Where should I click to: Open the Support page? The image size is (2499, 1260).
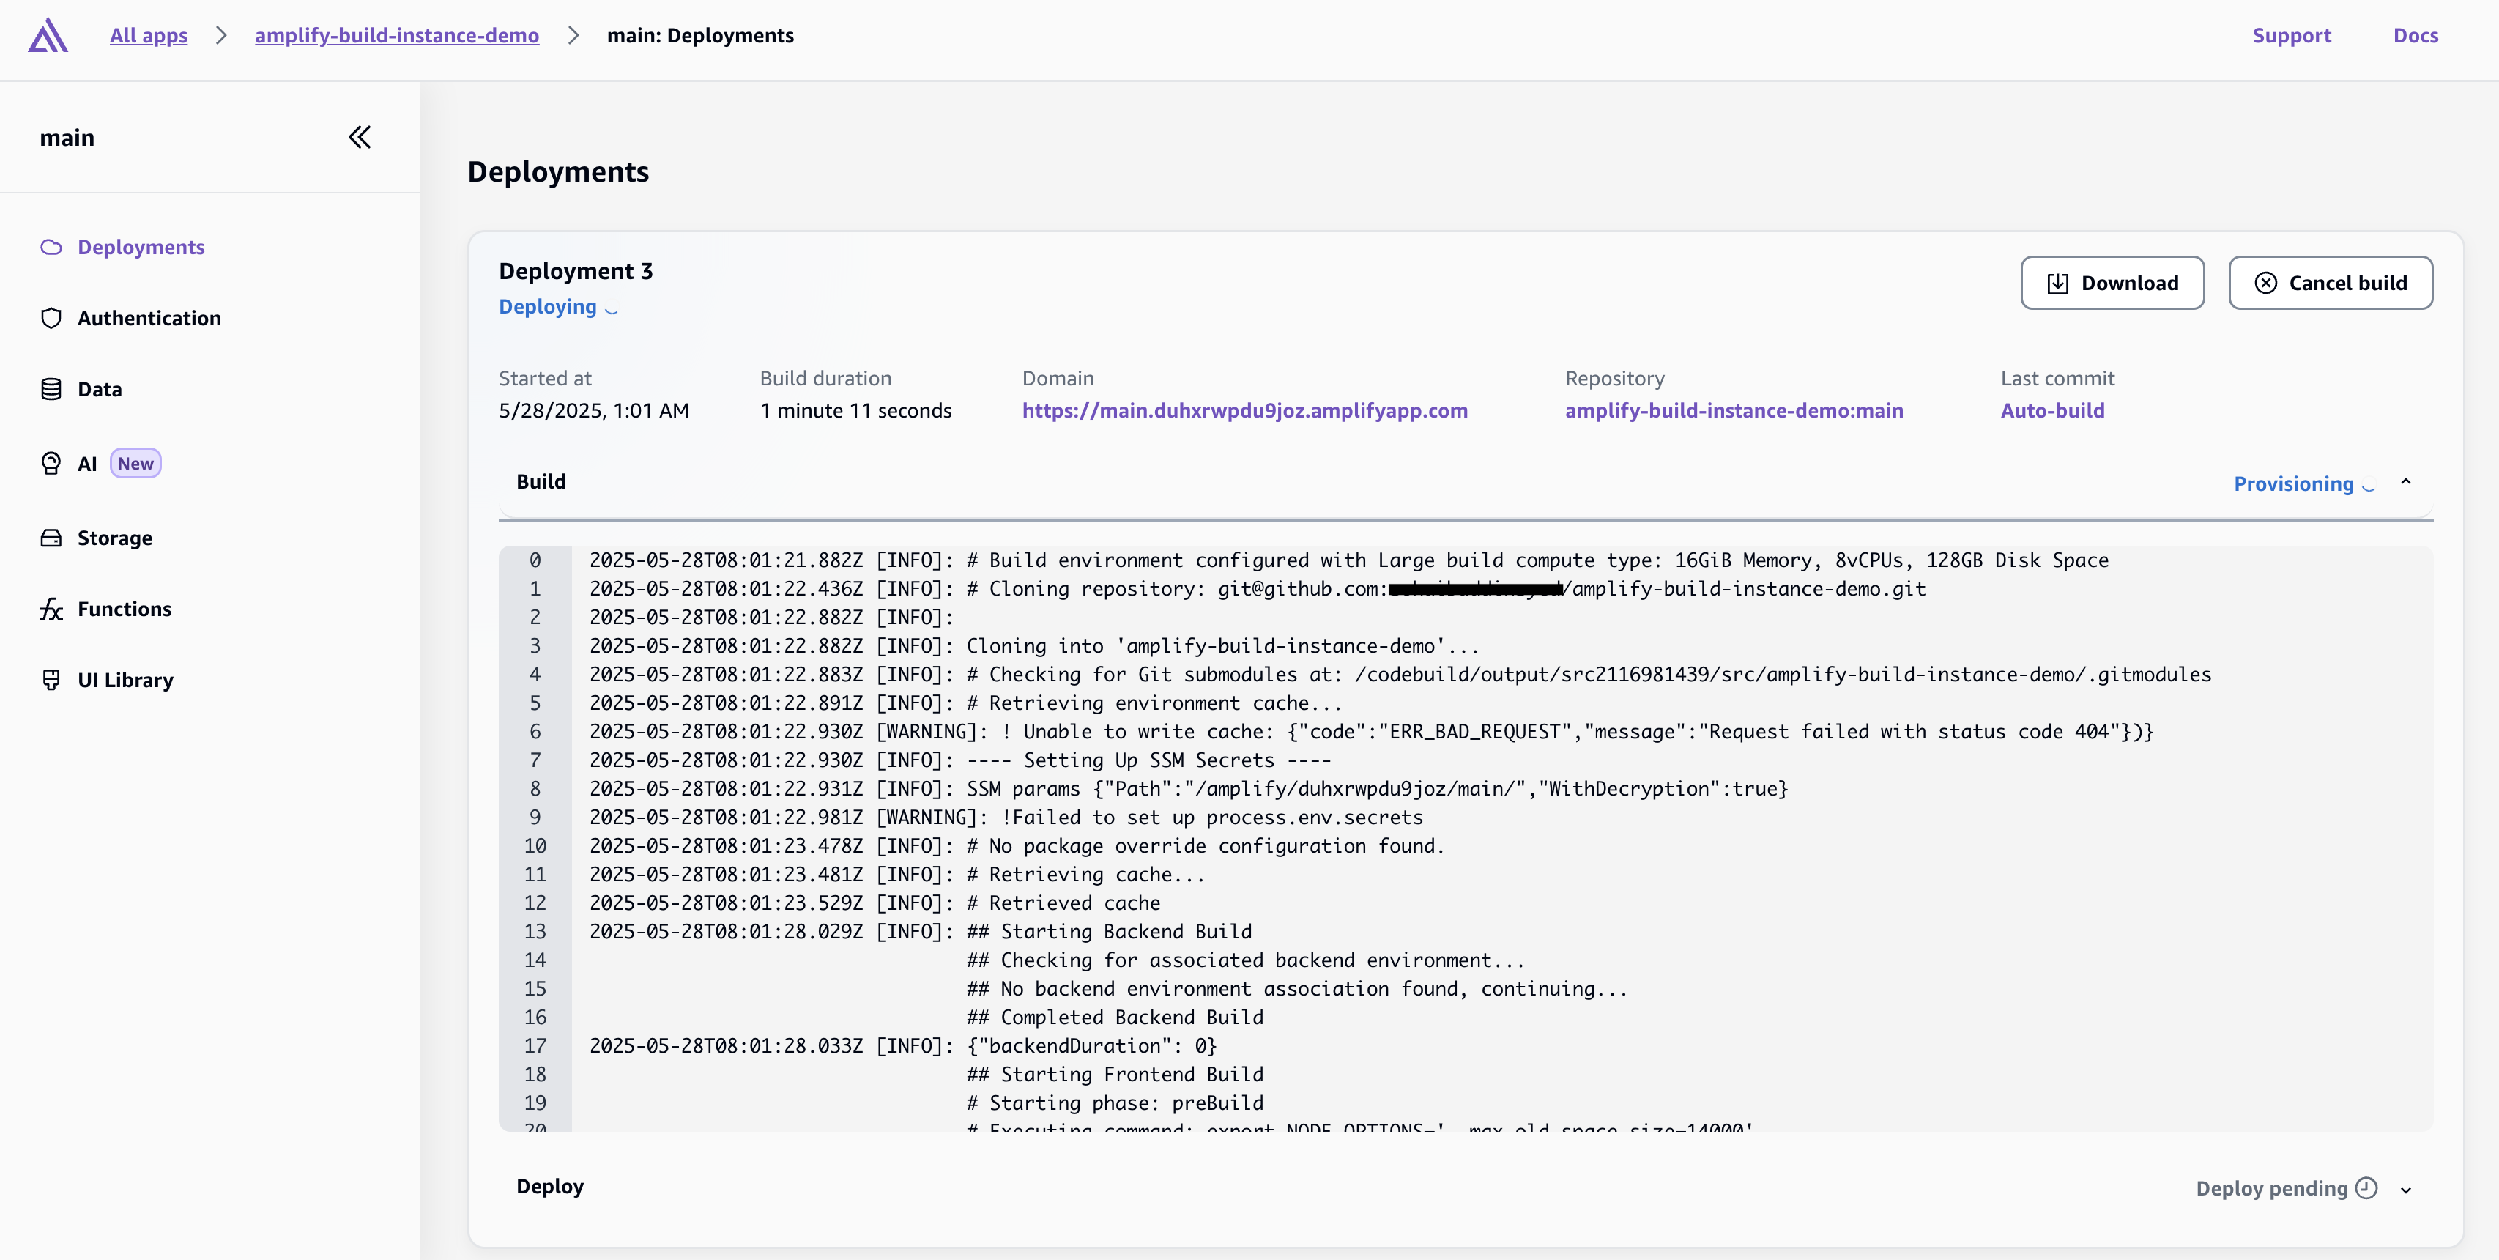coord(2292,36)
